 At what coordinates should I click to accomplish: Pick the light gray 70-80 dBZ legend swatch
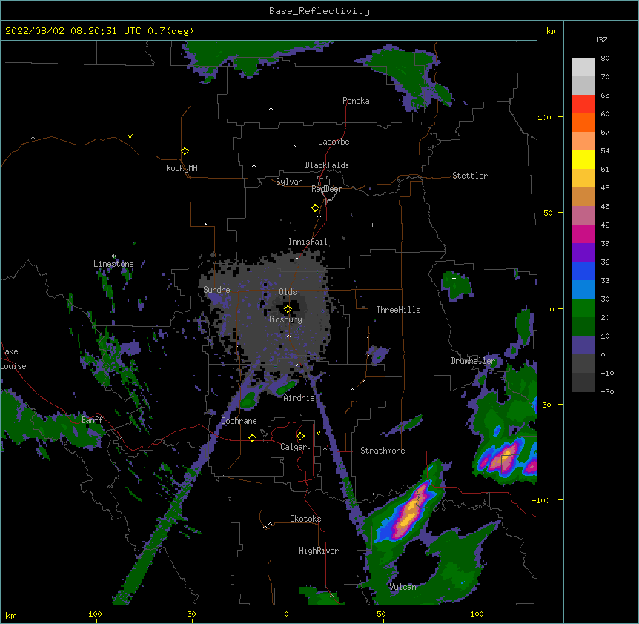click(583, 67)
